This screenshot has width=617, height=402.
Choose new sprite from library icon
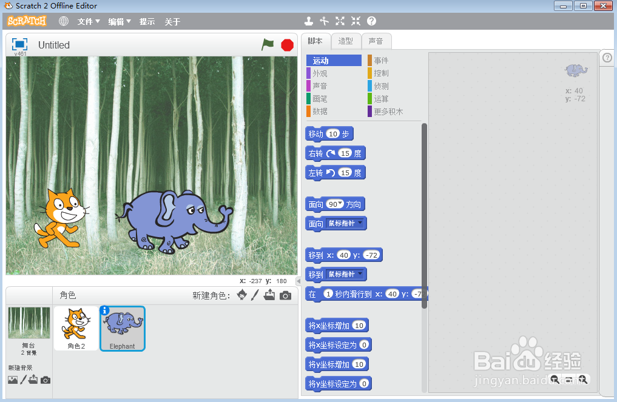tap(242, 295)
